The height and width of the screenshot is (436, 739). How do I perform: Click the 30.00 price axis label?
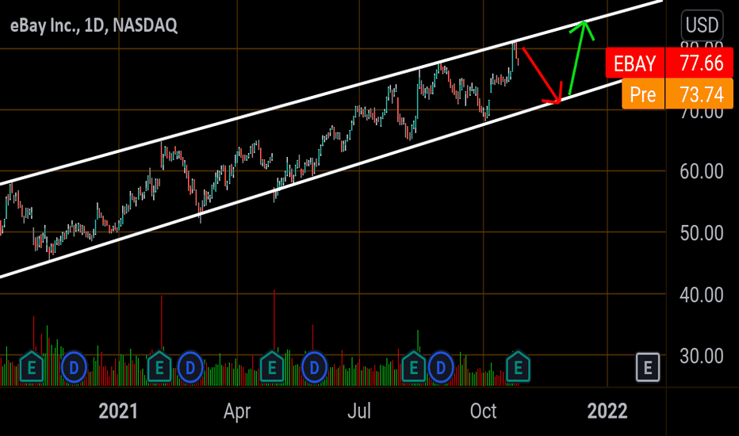tap(701, 357)
